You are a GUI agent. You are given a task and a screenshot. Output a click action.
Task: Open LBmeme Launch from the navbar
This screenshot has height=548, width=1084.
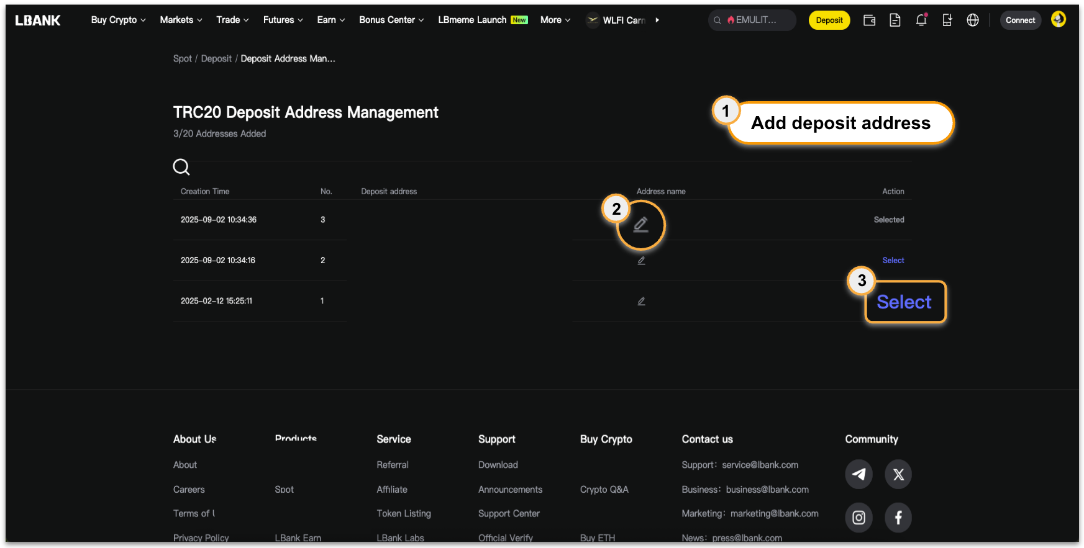pyautogui.click(x=483, y=20)
